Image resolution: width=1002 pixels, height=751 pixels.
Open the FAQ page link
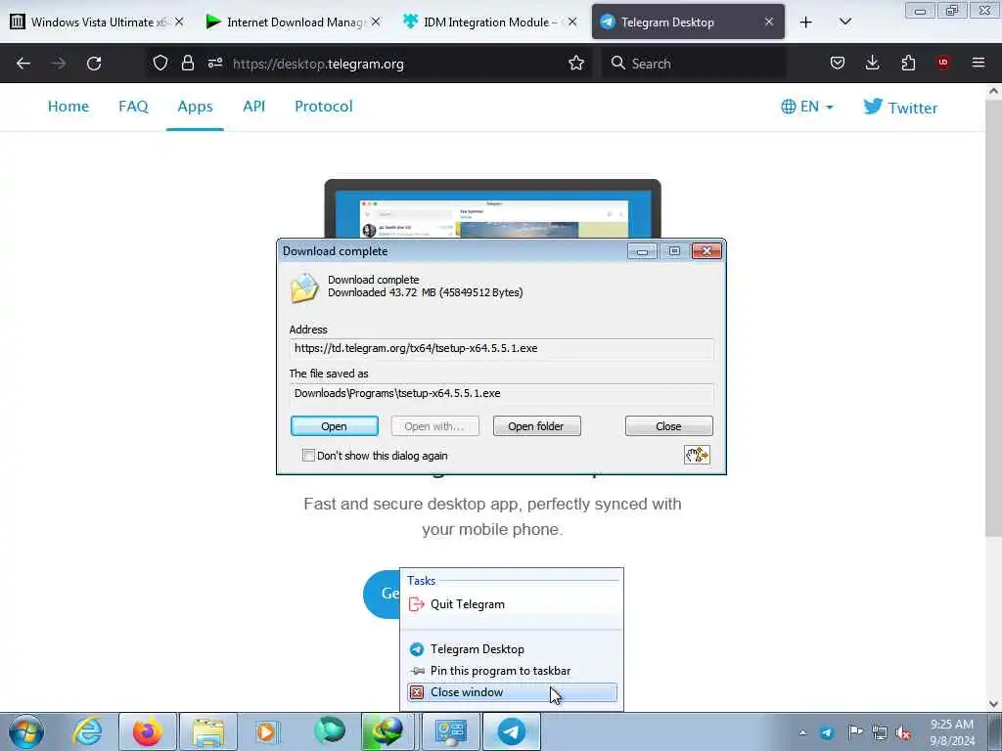(133, 107)
